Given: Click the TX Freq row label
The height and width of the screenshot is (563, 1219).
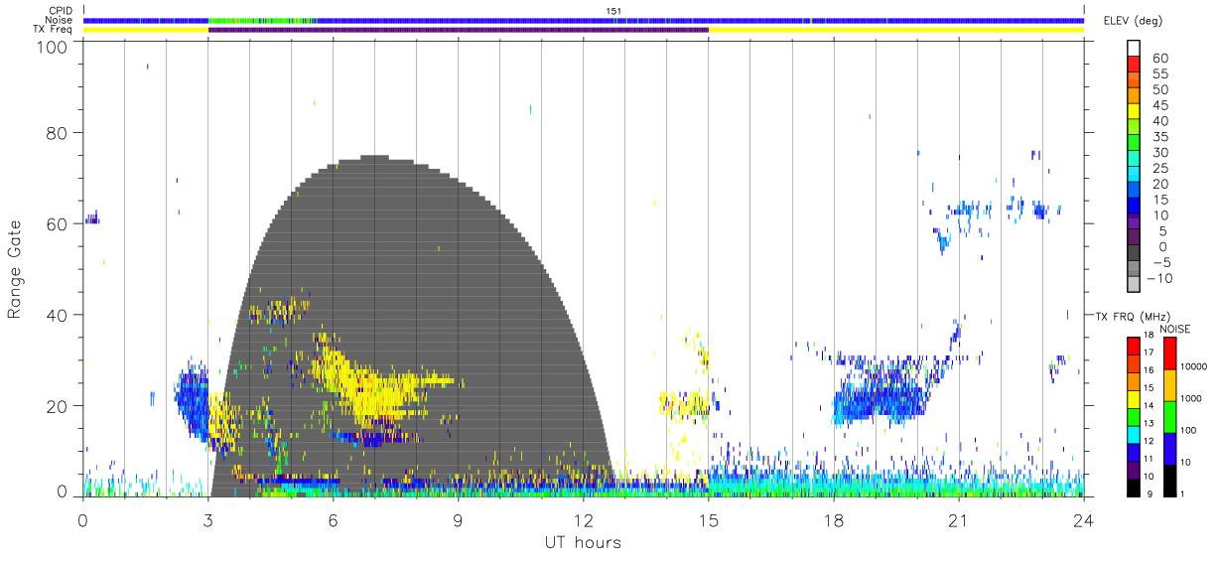Looking at the screenshot, I should tap(55, 29).
